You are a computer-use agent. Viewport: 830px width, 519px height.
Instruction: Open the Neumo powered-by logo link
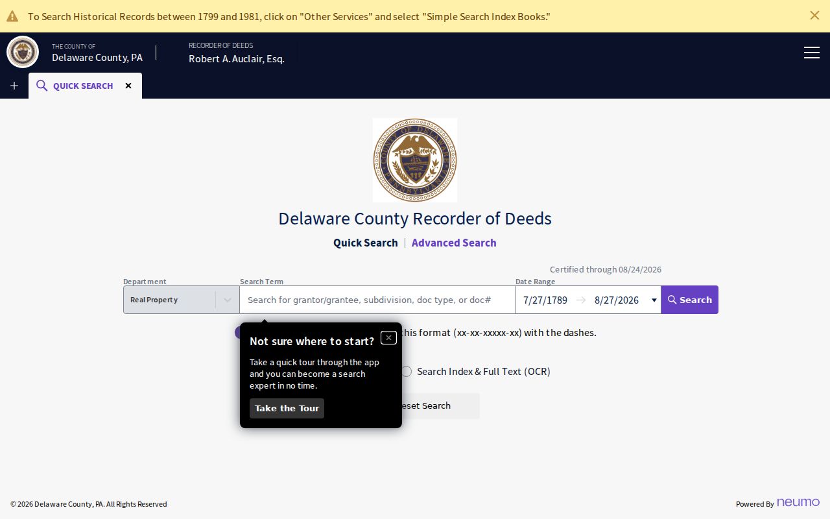tap(798, 503)
